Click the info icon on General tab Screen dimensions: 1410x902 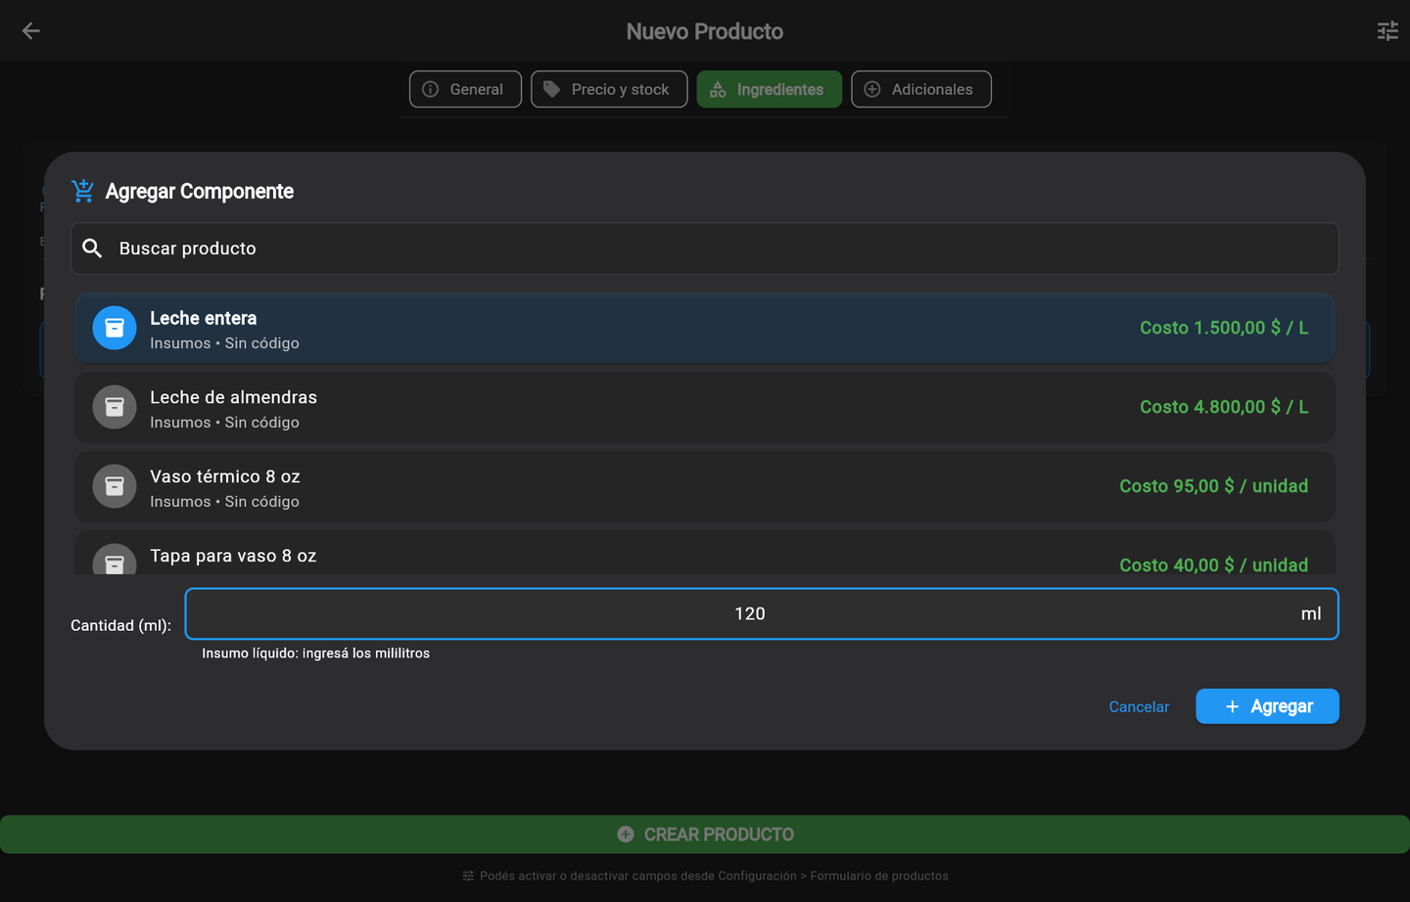(430, 89)
